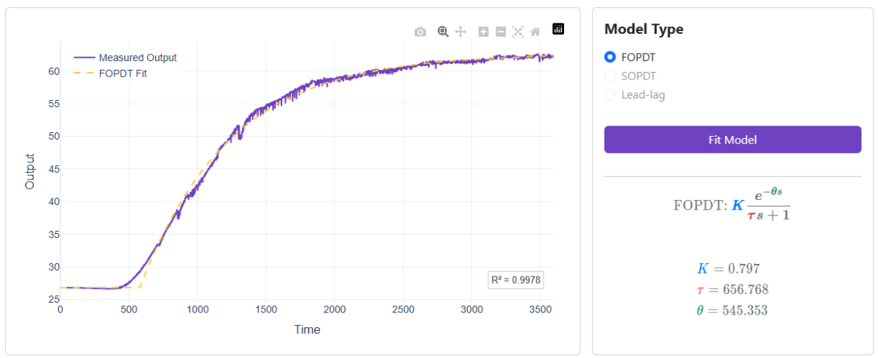This screenshot has width=878, height=358.
Task: Click the Autoscale axes icon
Action: click(518, 32)
